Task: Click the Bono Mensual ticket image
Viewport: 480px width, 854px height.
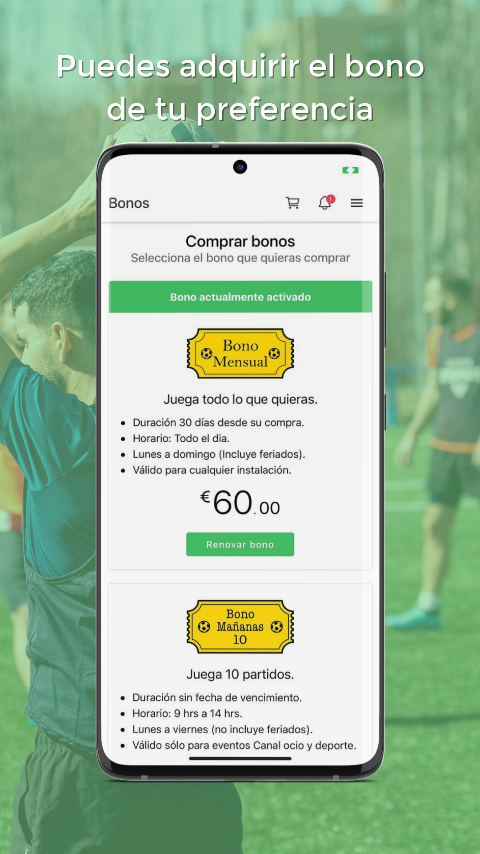Action: tap(240, 354)
